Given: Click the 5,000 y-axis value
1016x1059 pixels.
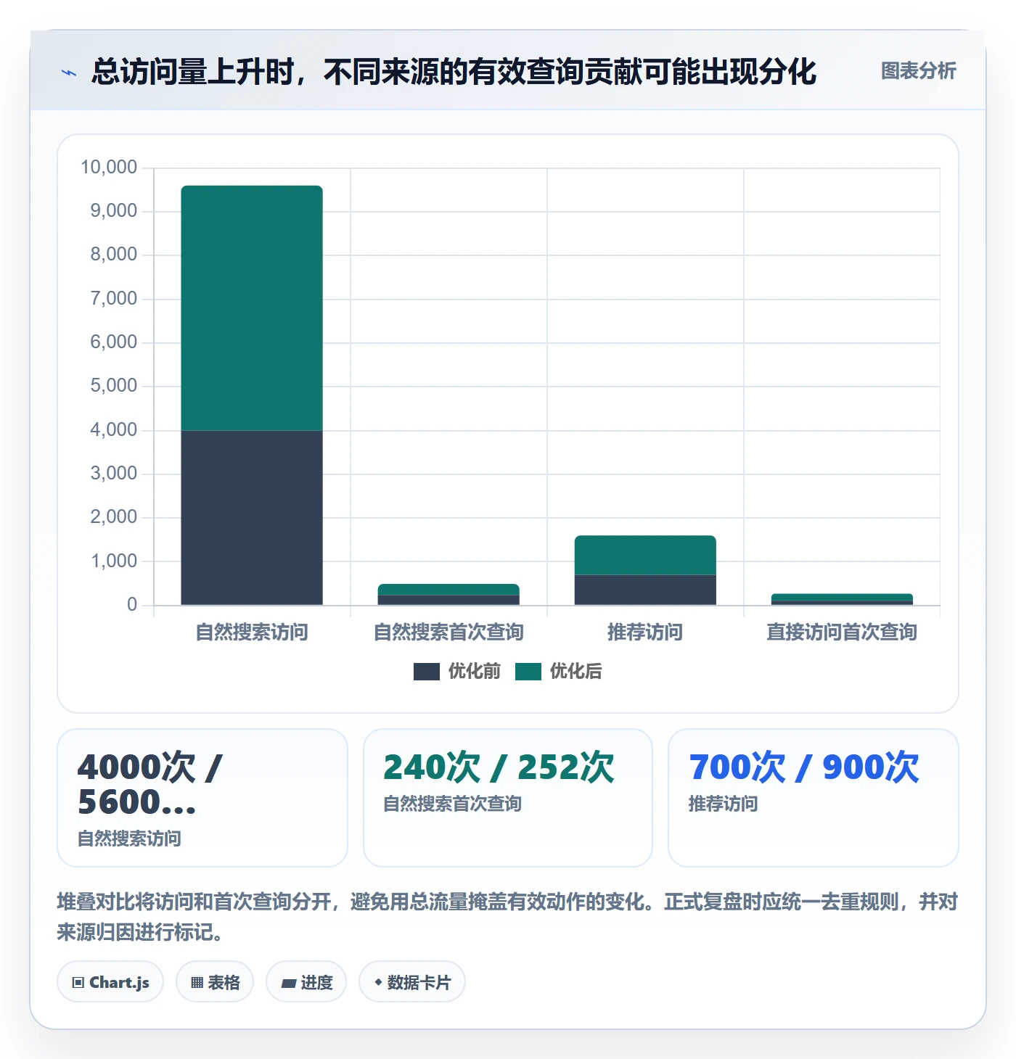Looking at the screenshot, I should point(114,386).
